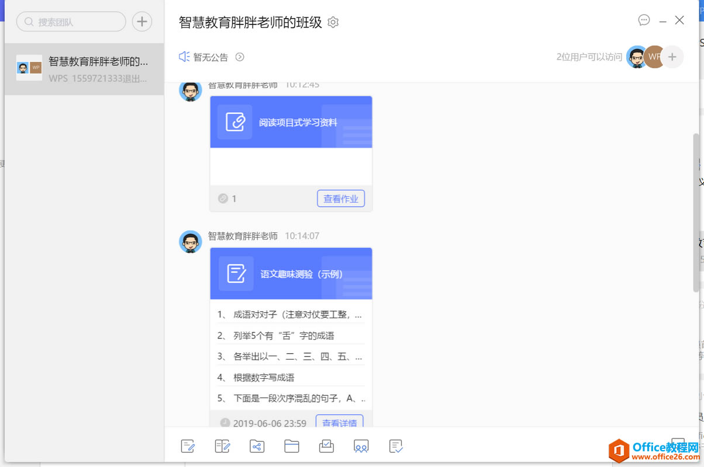704x467 pixels.
Task: Click the 搜索团队 search field
Action: pos(71,22)
